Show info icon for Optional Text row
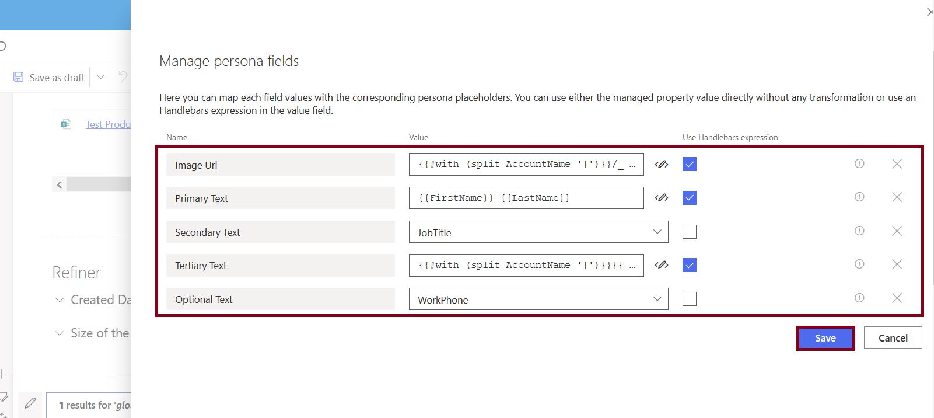This screenshot has height=418, width=934. (x=859, y=298)
